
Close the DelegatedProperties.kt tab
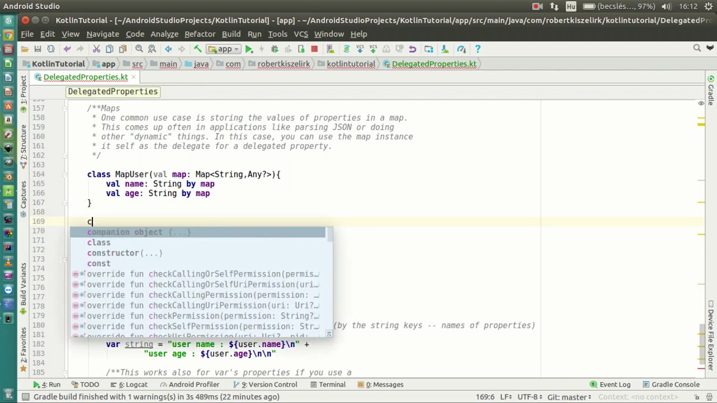pyautogui.click(x=134, y=77)
